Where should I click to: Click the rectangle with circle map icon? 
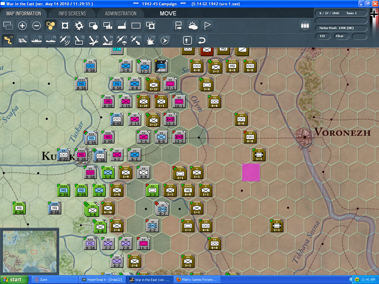pyautogui.click(x=93, y=26)
